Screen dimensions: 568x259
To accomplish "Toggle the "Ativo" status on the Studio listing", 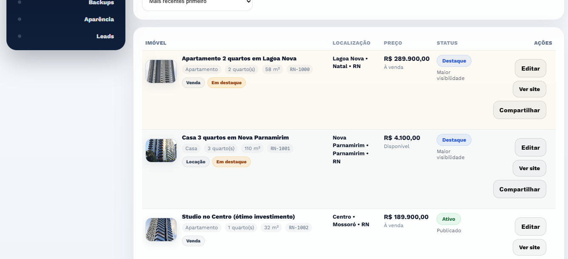I will [449, 219].
